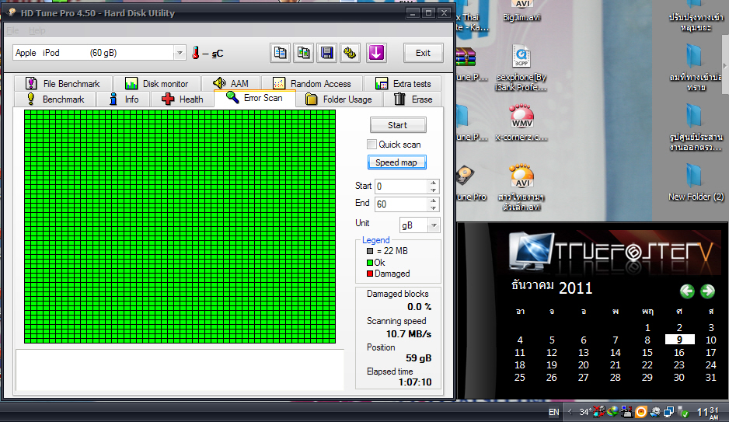
Task: Open the options wrench icon
Action: click(351, 53)
